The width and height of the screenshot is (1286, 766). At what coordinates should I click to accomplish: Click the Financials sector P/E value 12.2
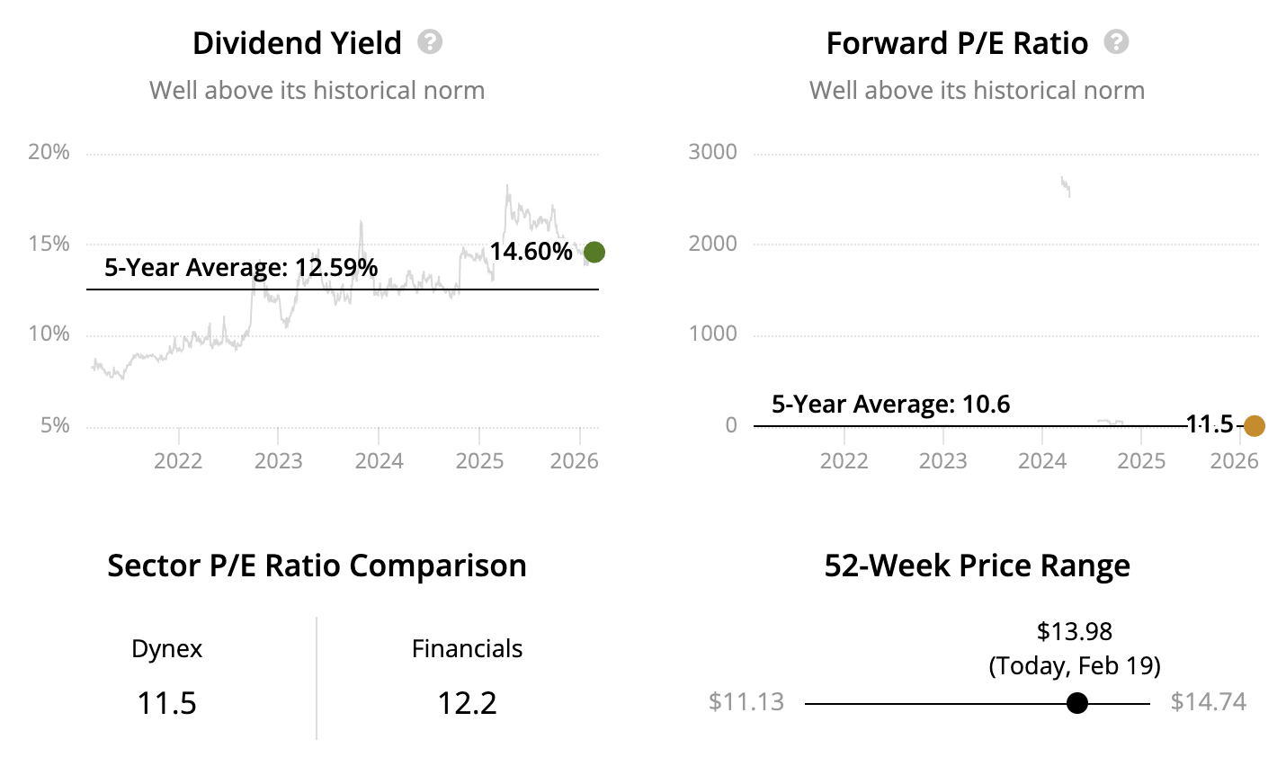[x=467, y=703]
